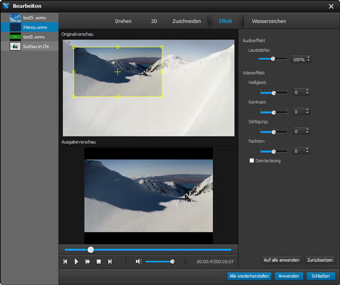
Task: Click the Anwenden button
Action: click(289, 276)
